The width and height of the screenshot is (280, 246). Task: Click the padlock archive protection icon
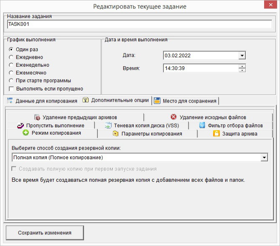[216, 133]
